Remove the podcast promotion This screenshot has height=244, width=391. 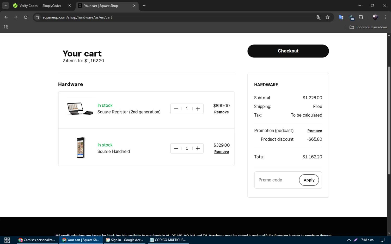tap(315, 131)
